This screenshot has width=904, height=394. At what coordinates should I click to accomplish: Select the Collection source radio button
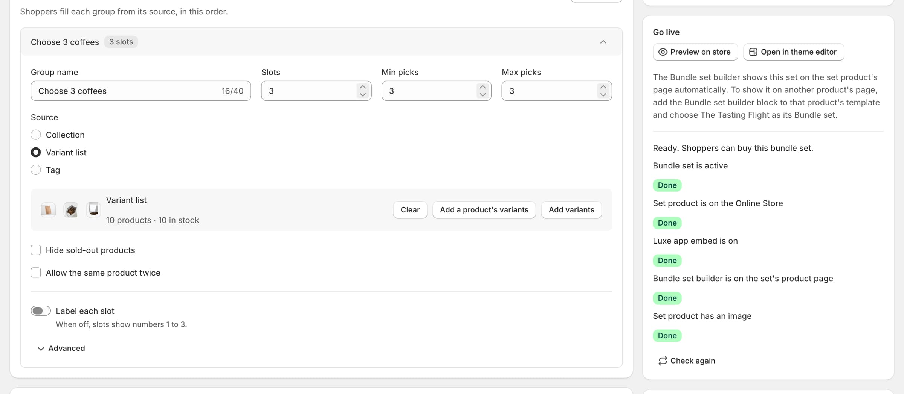pos(36,135)
